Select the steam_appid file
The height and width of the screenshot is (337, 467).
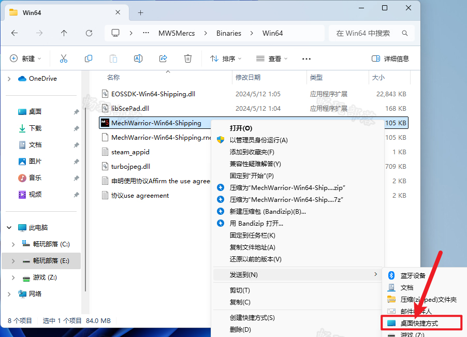[x=130, y=152]
